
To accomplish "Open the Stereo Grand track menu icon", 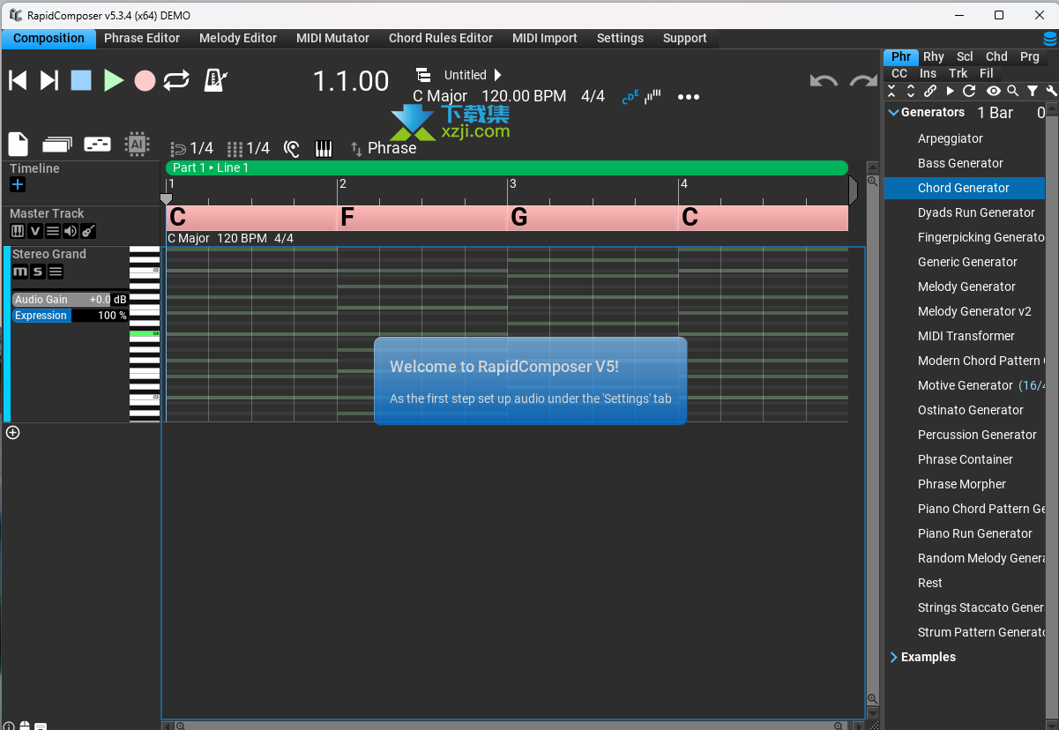I will [x=56, y=272].
